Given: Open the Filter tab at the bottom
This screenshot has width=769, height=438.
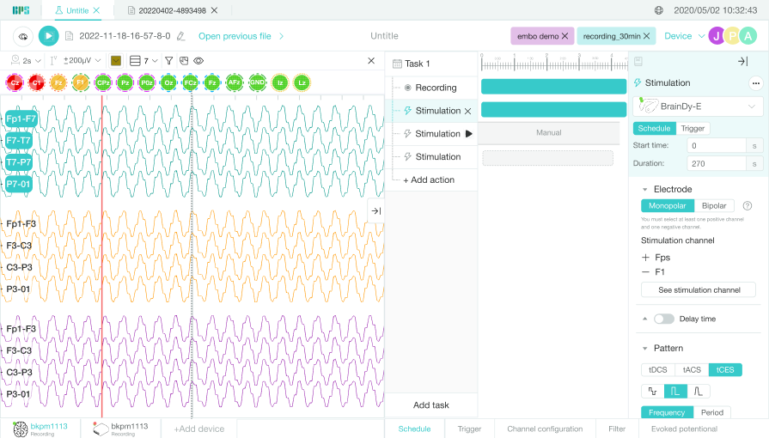Looking at the screenshot, I should 616,429.
